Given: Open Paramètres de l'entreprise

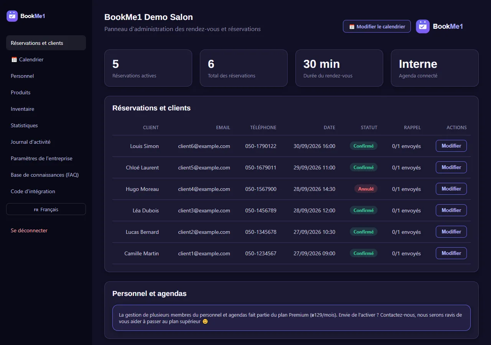Looking at the screenshot, I should (x=46, y=158).
